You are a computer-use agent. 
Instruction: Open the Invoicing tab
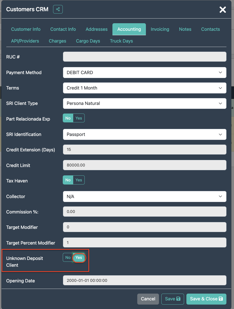click(x=160, y=29)
